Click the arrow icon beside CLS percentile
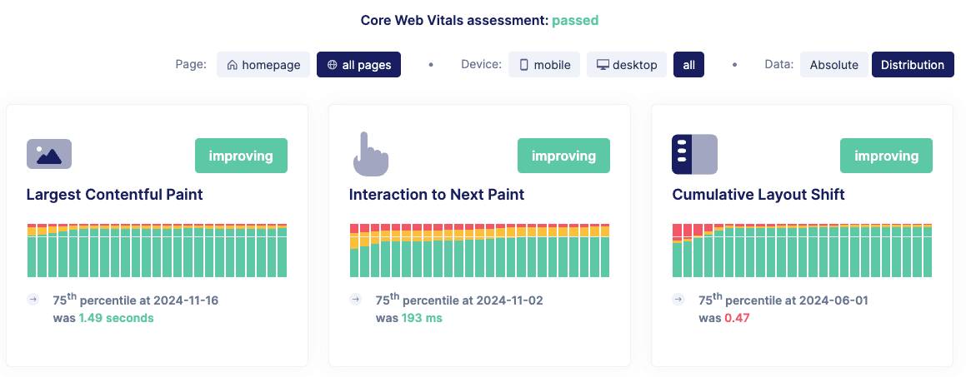 pyautogui.click(x=678, y=300)
